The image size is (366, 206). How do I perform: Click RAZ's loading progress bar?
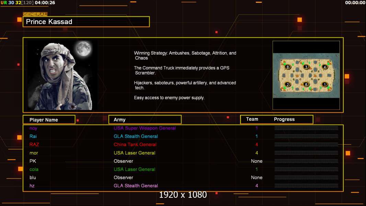click(x=306, y=145)
